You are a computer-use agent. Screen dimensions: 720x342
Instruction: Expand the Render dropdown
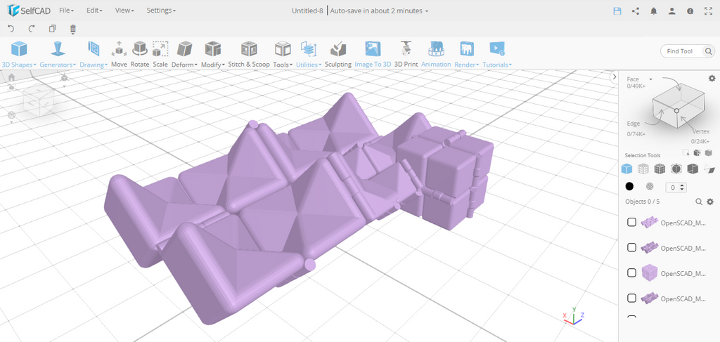click(477, 65)
